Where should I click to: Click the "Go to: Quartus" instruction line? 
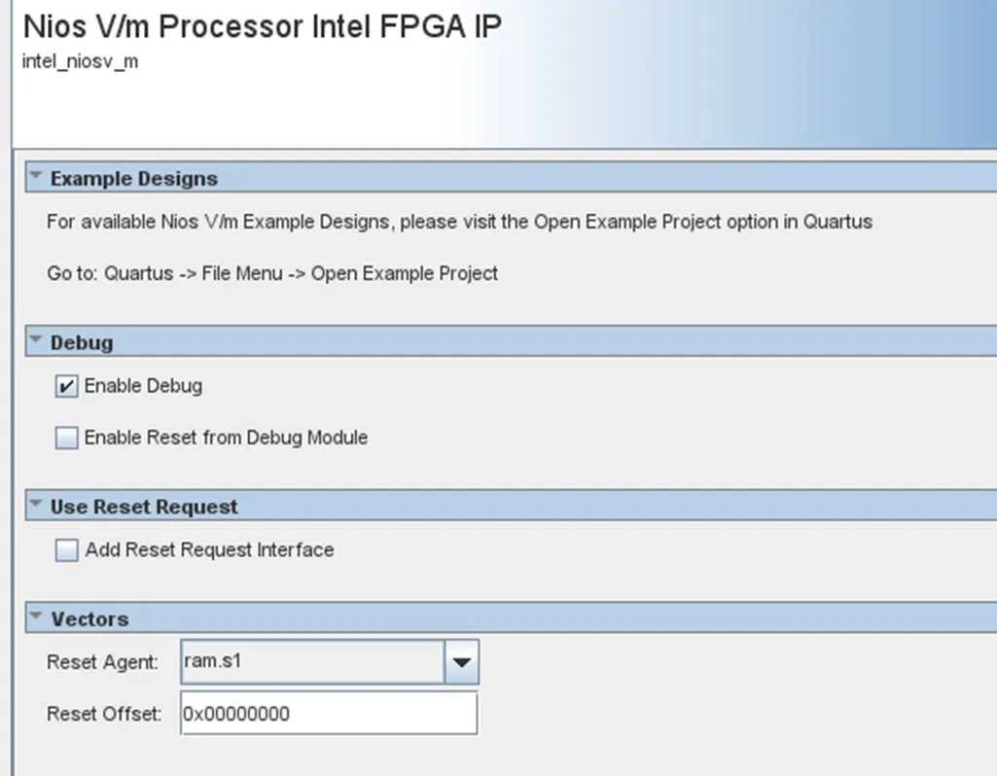272,273
